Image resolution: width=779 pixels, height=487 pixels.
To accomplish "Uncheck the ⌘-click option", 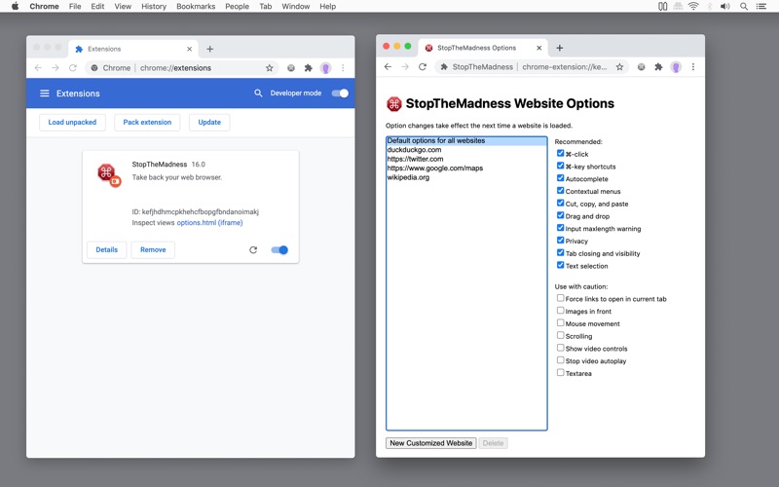I will click(x=561, y=153).
